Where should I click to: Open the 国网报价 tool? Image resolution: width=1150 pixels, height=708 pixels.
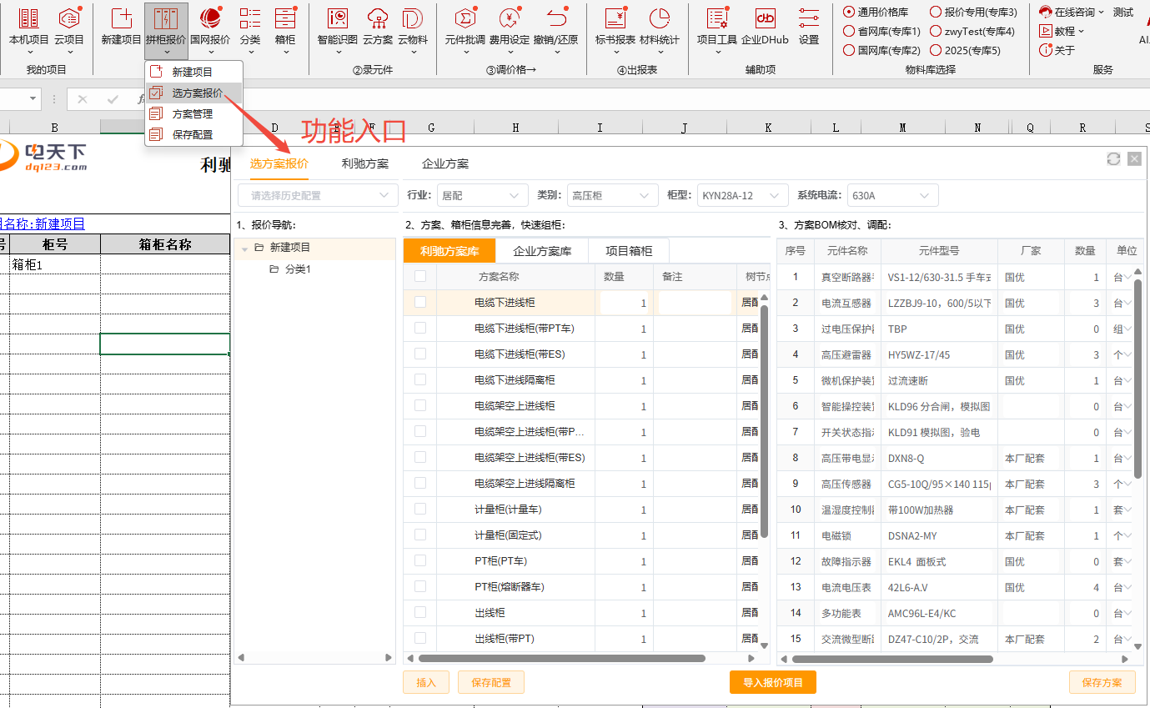point(210,29)
